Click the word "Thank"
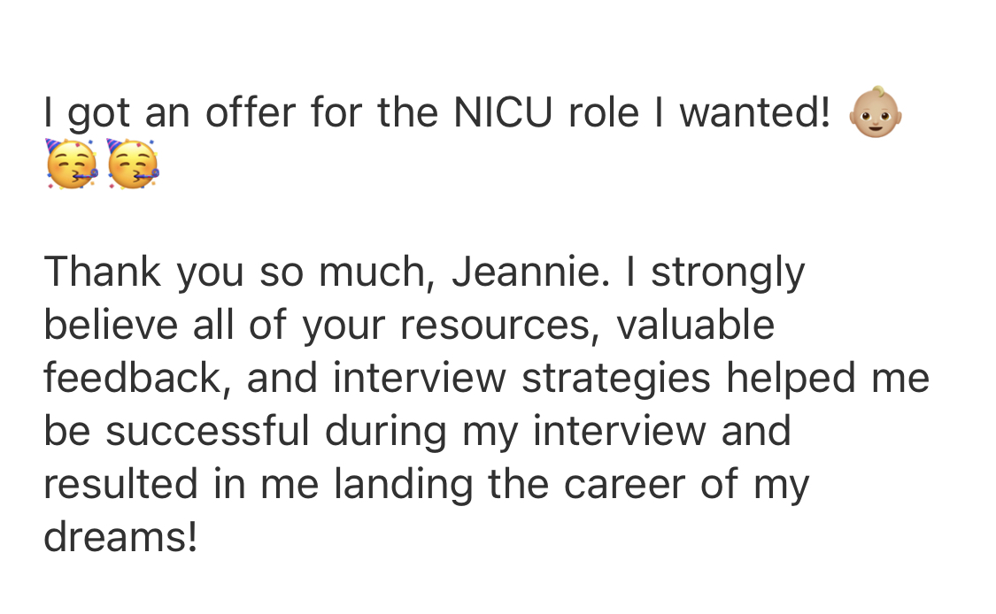The image size is (996, 614). click(103, 272)
